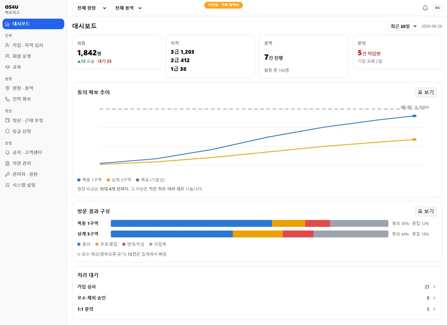This screenshot has width=447, height=325.
Task: Click the document icon beside 약관 관리
Action: click(7, 163)
